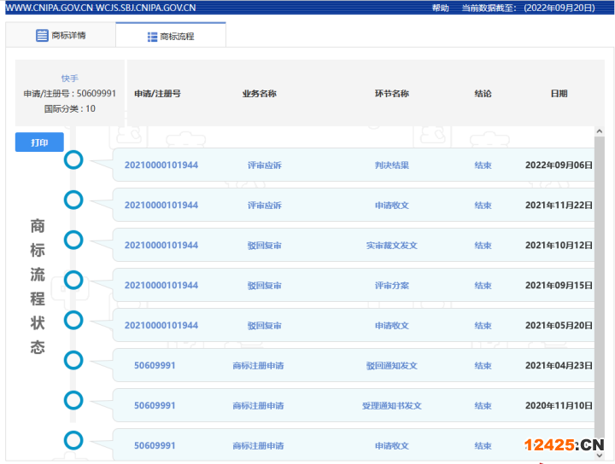This screenshot has width=615, height=464.
Task: Click the 结论 column header
Action: (483, 94)
